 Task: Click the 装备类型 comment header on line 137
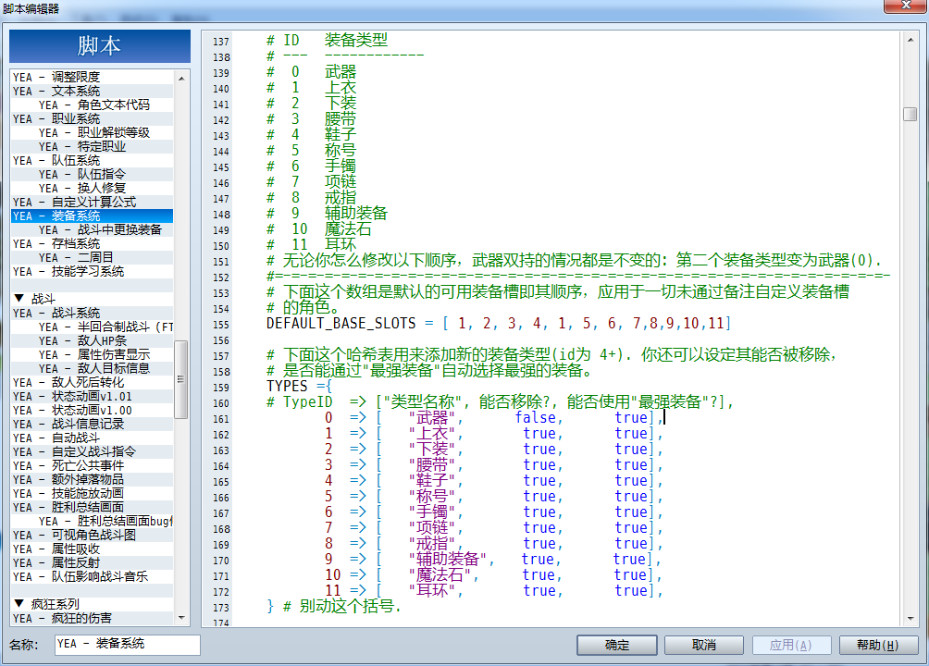(356, 41)
